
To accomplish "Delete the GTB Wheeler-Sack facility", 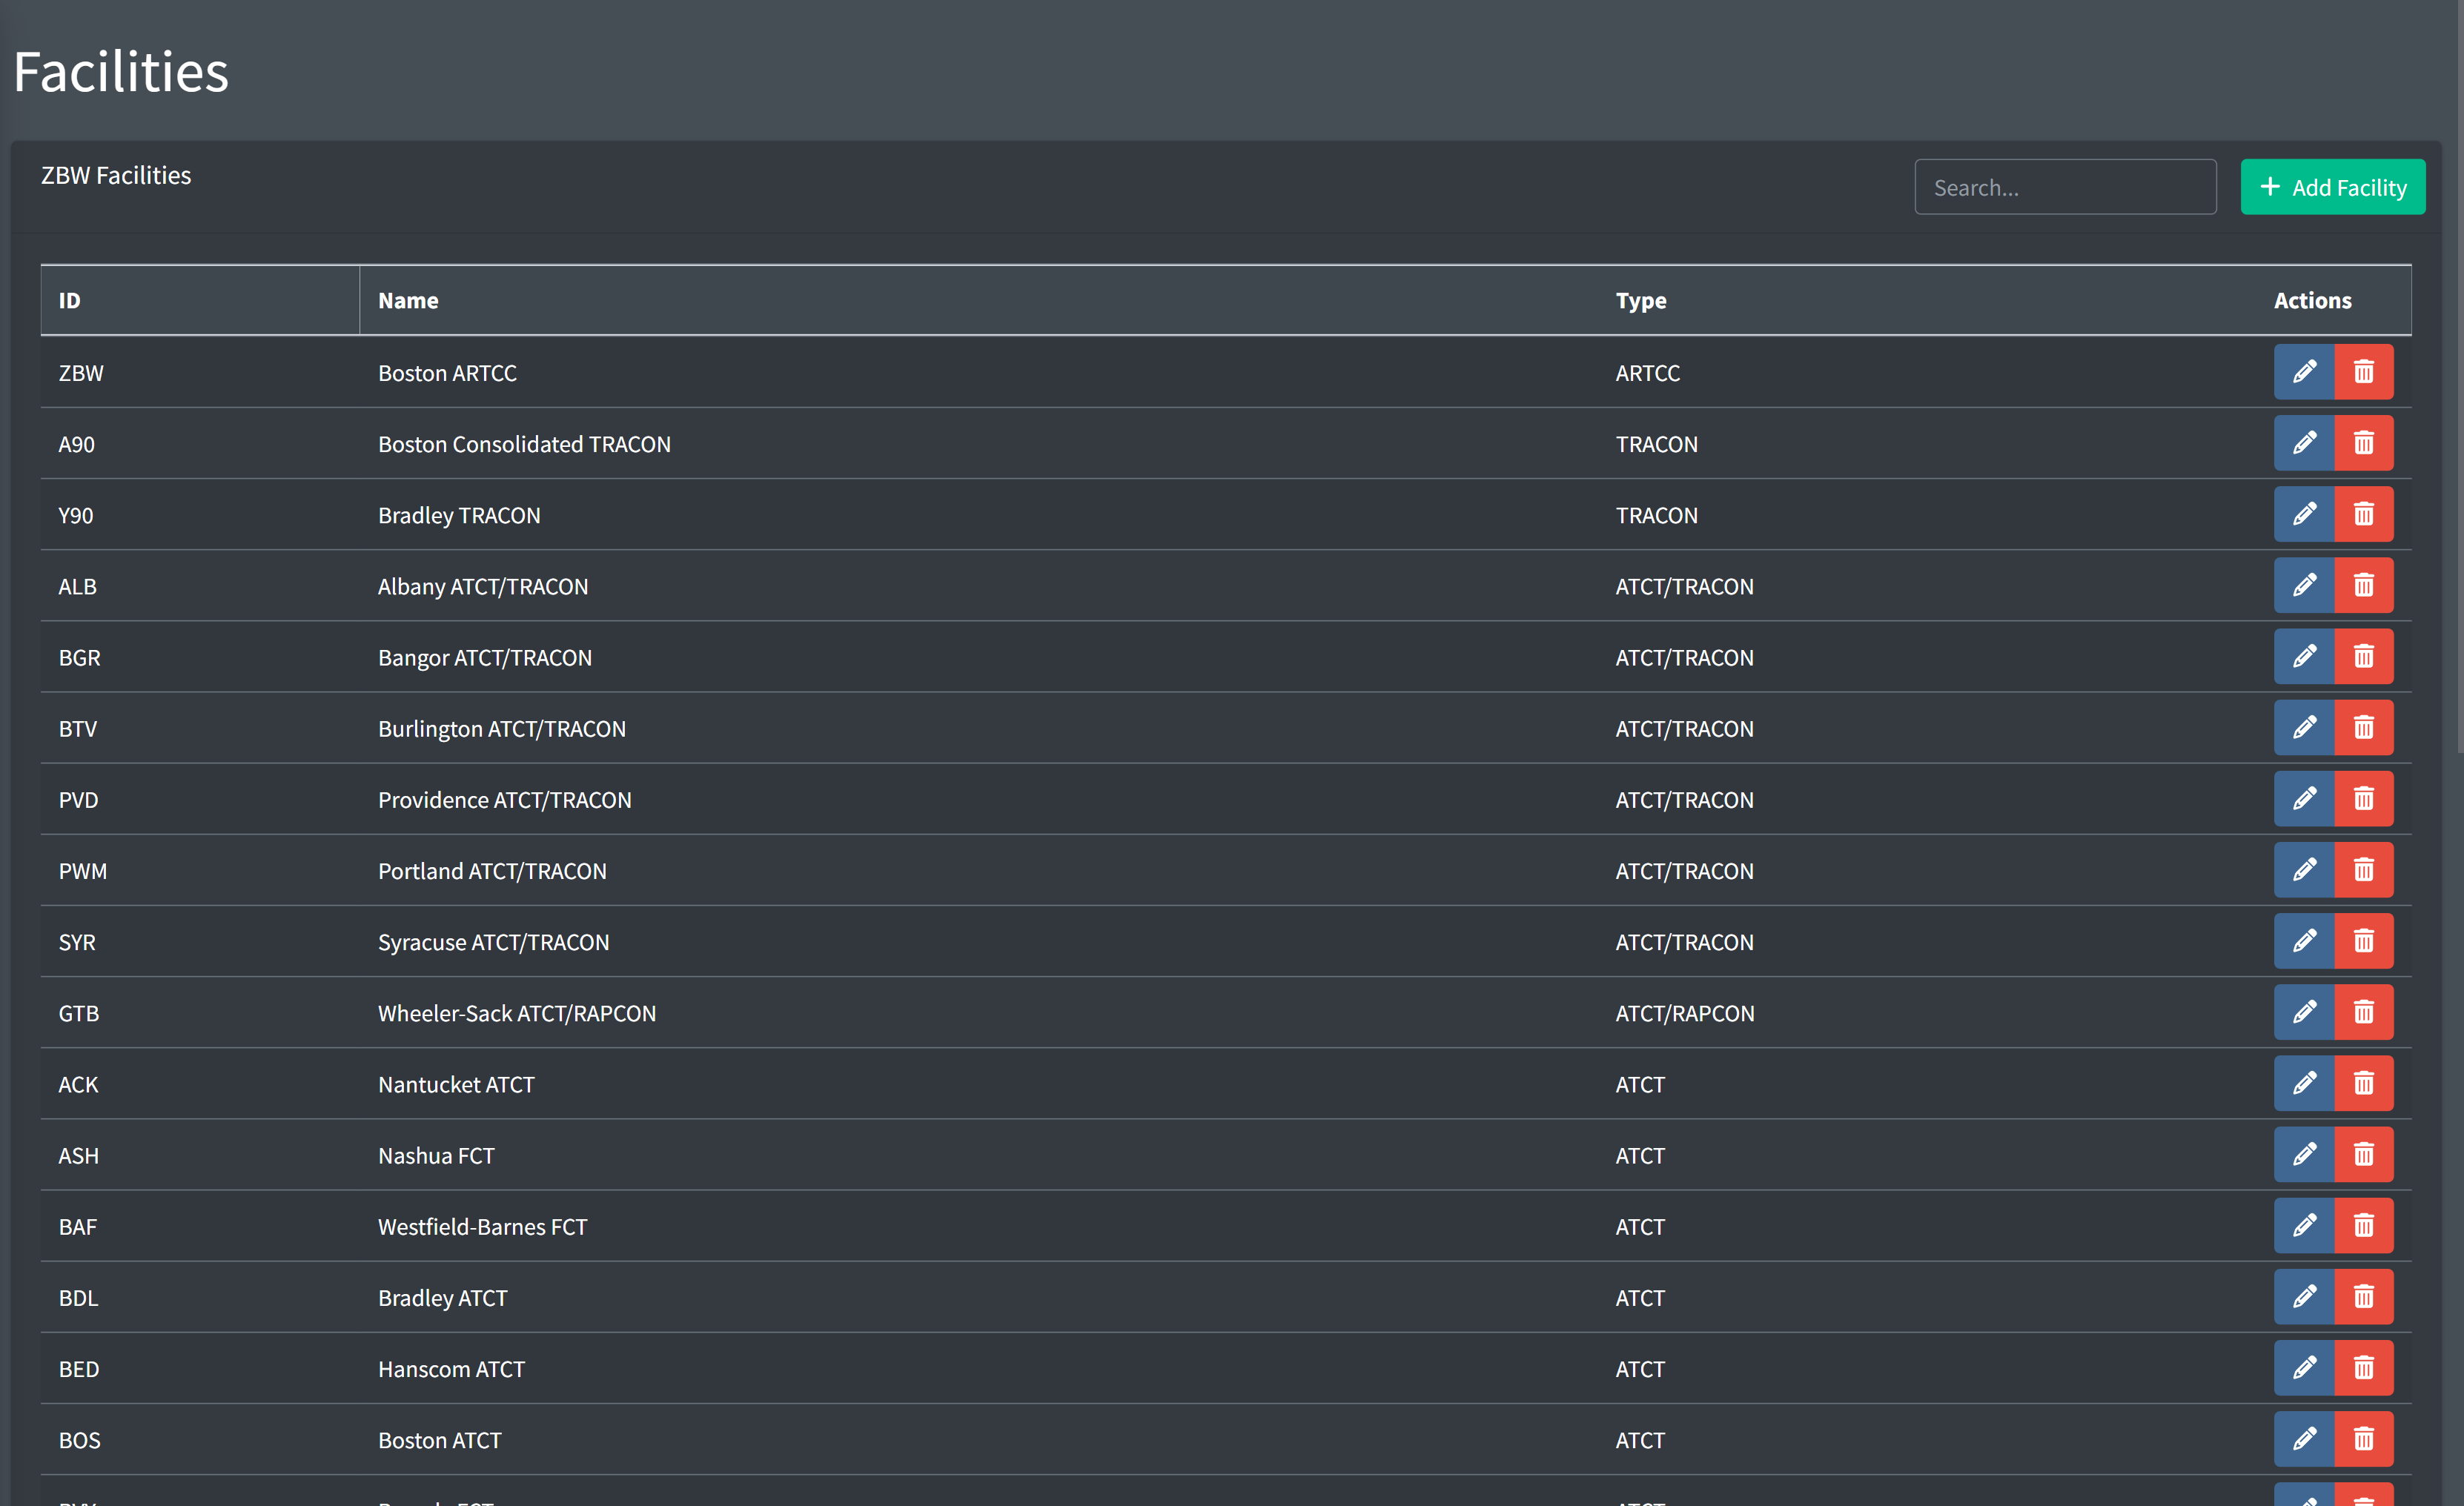I will click(2364, 1012).
